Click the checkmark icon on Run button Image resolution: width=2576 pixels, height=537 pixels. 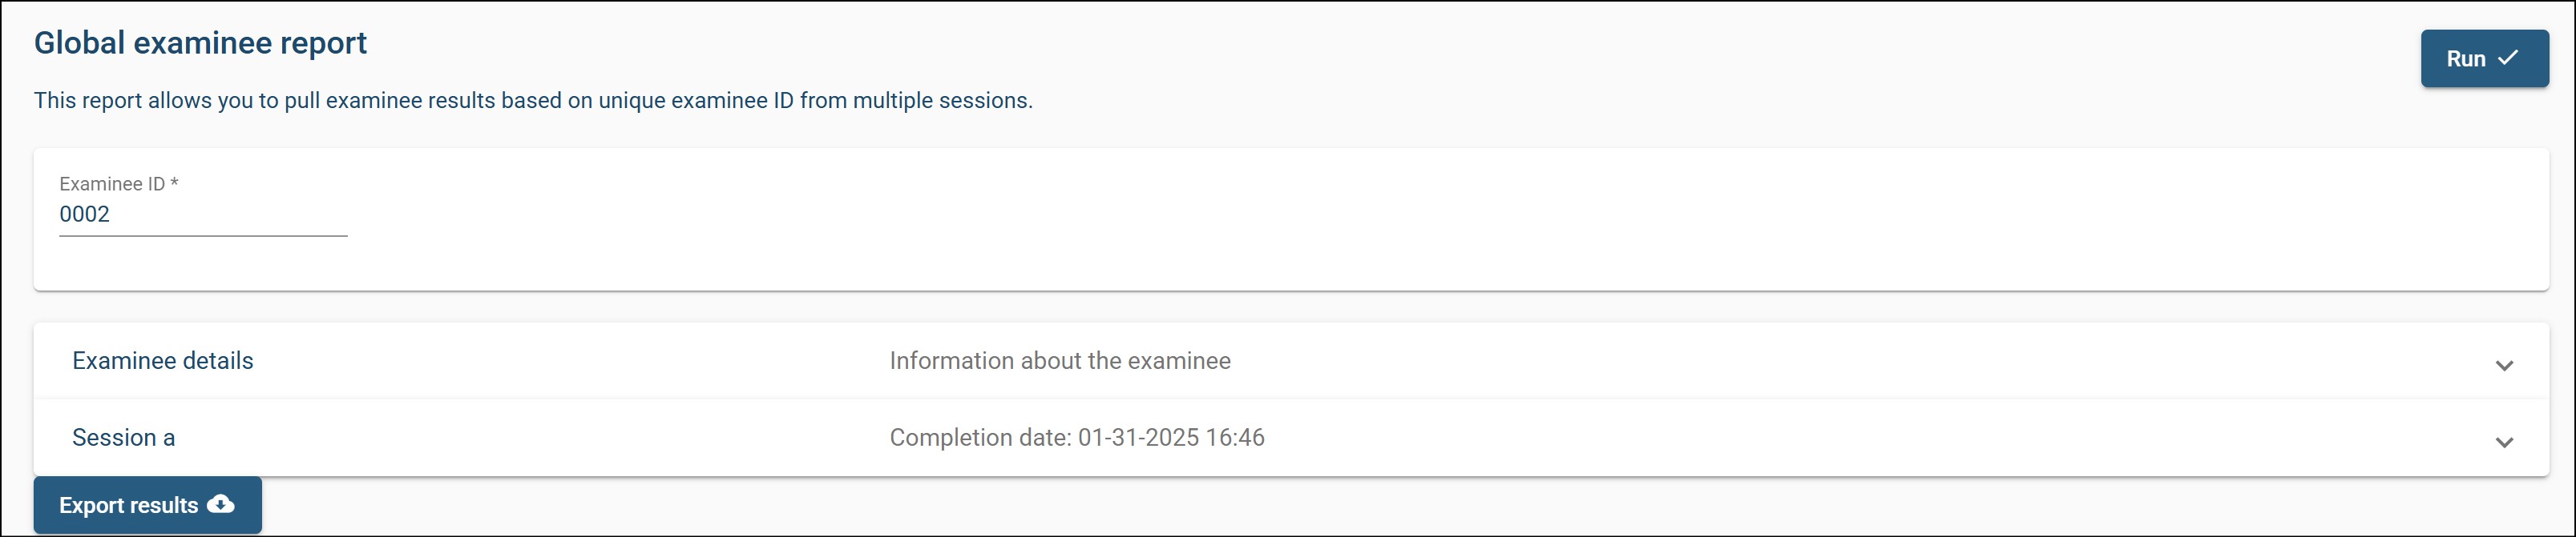click(x=2508, y=58)
